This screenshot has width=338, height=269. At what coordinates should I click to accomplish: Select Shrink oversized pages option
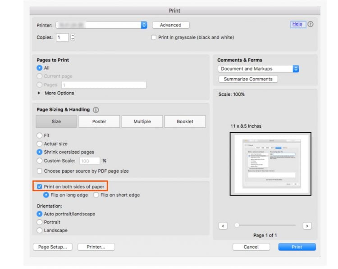(x=39, y=152)
